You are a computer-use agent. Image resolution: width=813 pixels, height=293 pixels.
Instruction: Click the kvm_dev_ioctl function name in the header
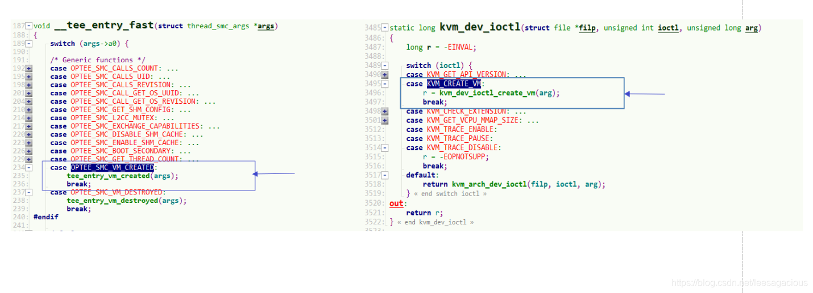(480, 27)
